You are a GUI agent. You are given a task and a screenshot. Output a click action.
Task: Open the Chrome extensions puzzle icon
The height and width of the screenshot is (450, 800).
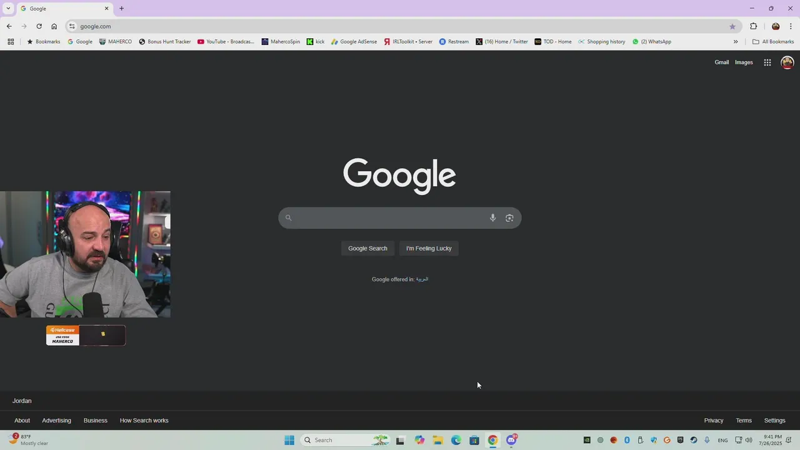pyautogui.click(x=753, y=26)
